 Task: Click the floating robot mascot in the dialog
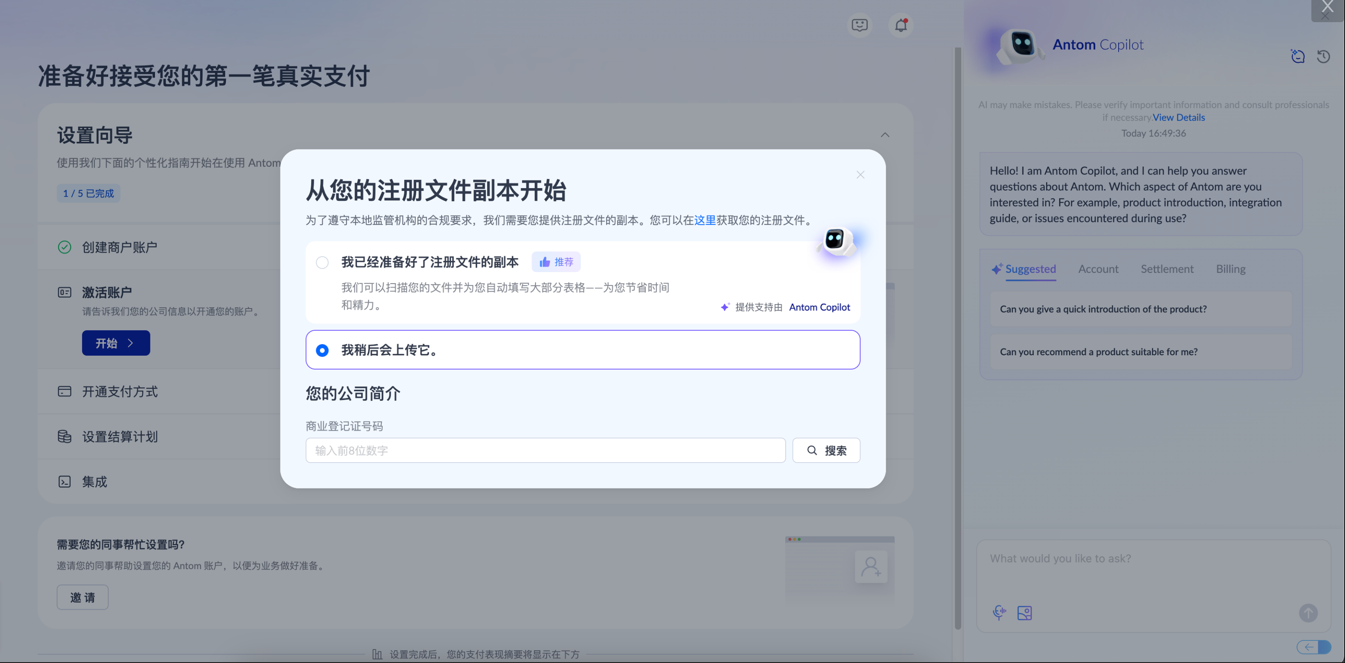pos(837,241)
